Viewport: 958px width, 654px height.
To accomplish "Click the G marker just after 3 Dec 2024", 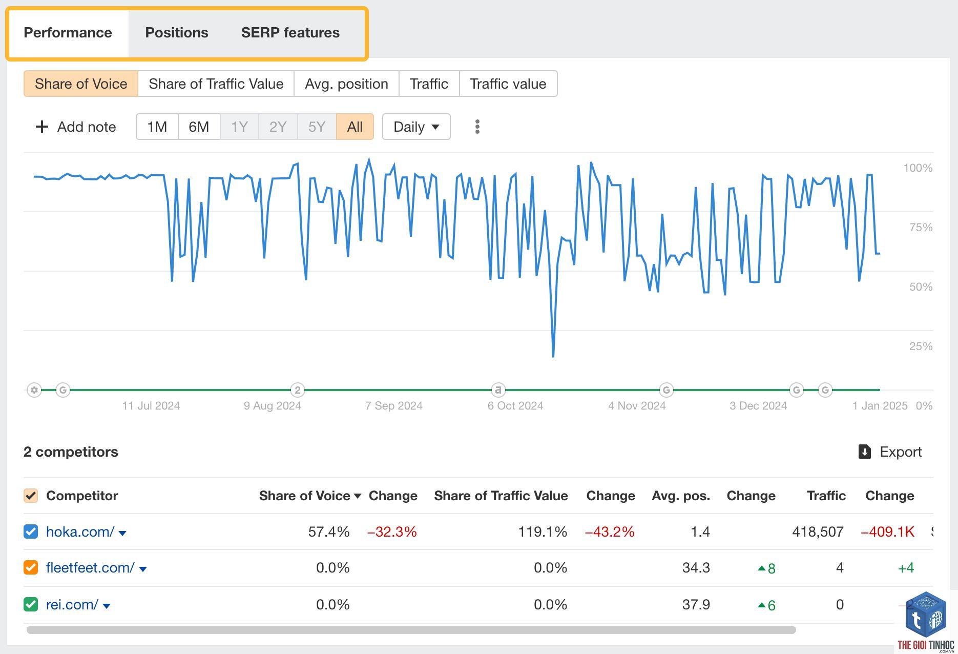I will (797, 390).
